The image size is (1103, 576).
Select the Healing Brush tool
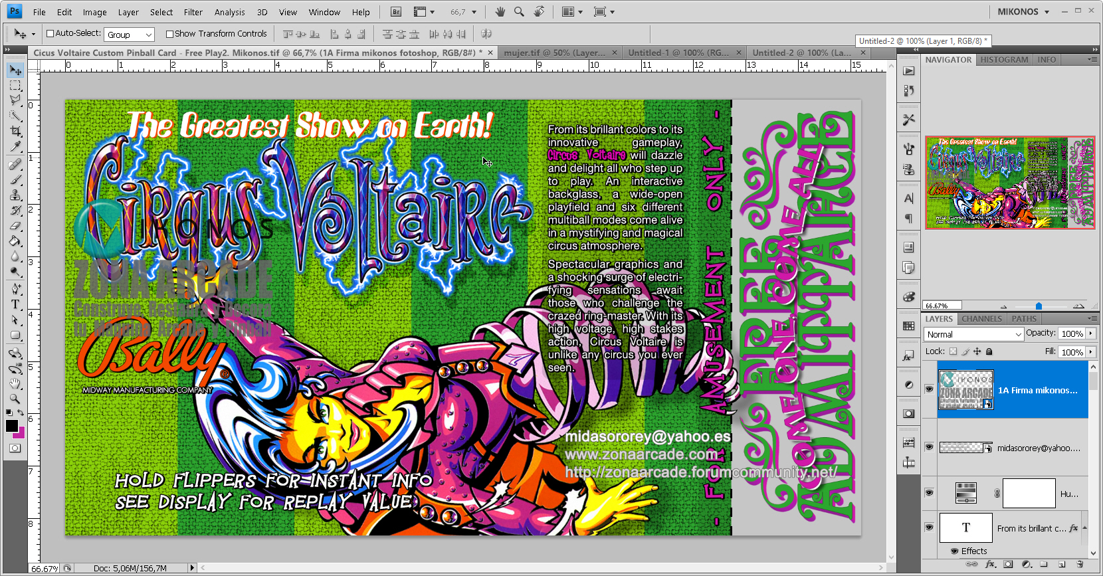[15, 165]
